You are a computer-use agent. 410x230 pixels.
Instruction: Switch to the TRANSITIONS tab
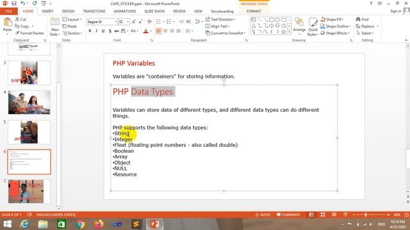pyautogui.click(x=94, y=11)
